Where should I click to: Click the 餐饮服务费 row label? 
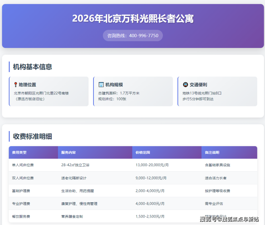pos(21,216)
